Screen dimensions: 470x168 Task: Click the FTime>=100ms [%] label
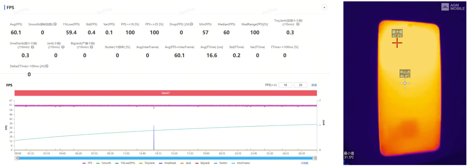285,47
